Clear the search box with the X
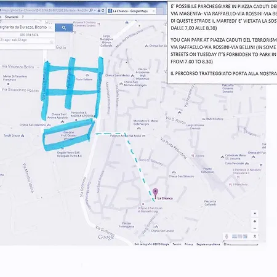Screen dimensions: 277x277 (50, 28)
